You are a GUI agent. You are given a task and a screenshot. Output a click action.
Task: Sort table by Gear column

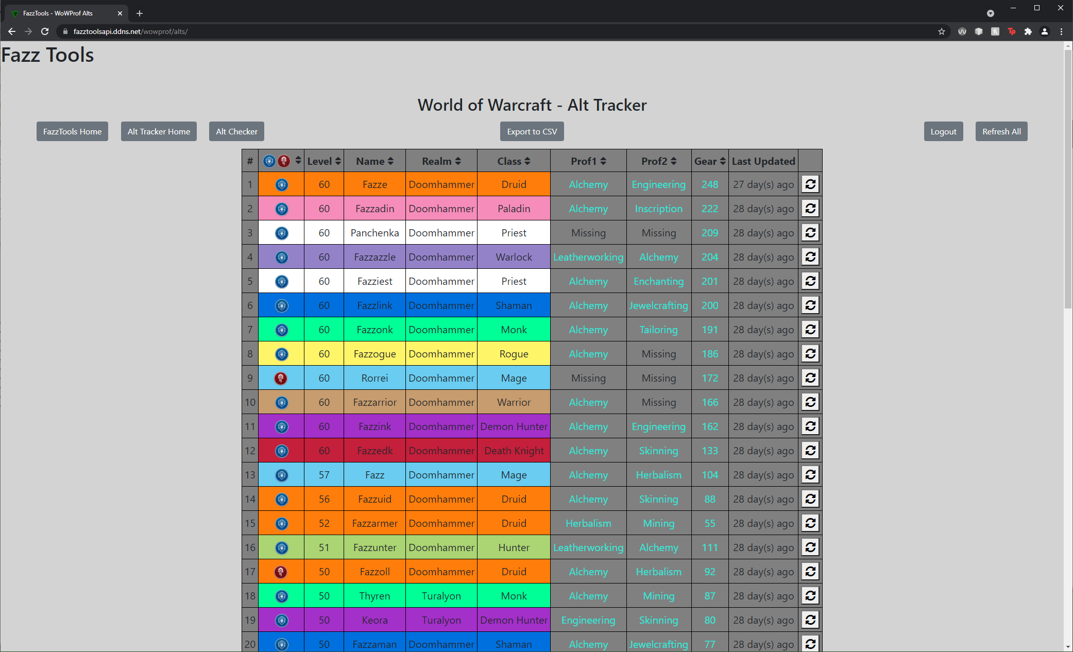pos(710,161)
